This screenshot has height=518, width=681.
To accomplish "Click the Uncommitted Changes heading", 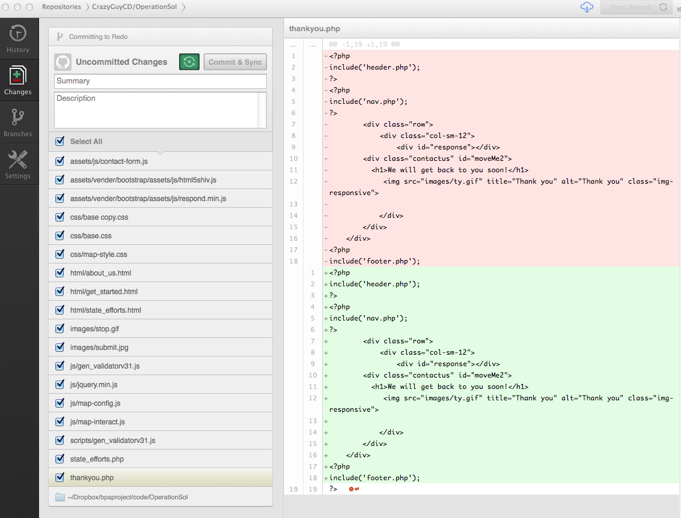I will coord(121,62).
